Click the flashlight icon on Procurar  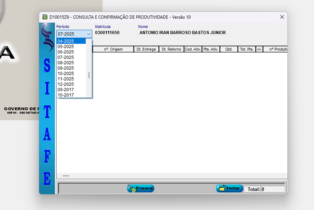click(132, 189)
